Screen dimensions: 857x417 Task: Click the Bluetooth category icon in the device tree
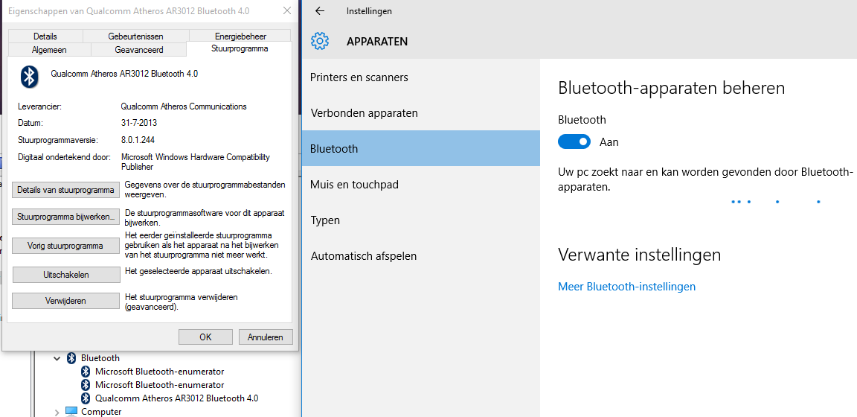point(71,358)
